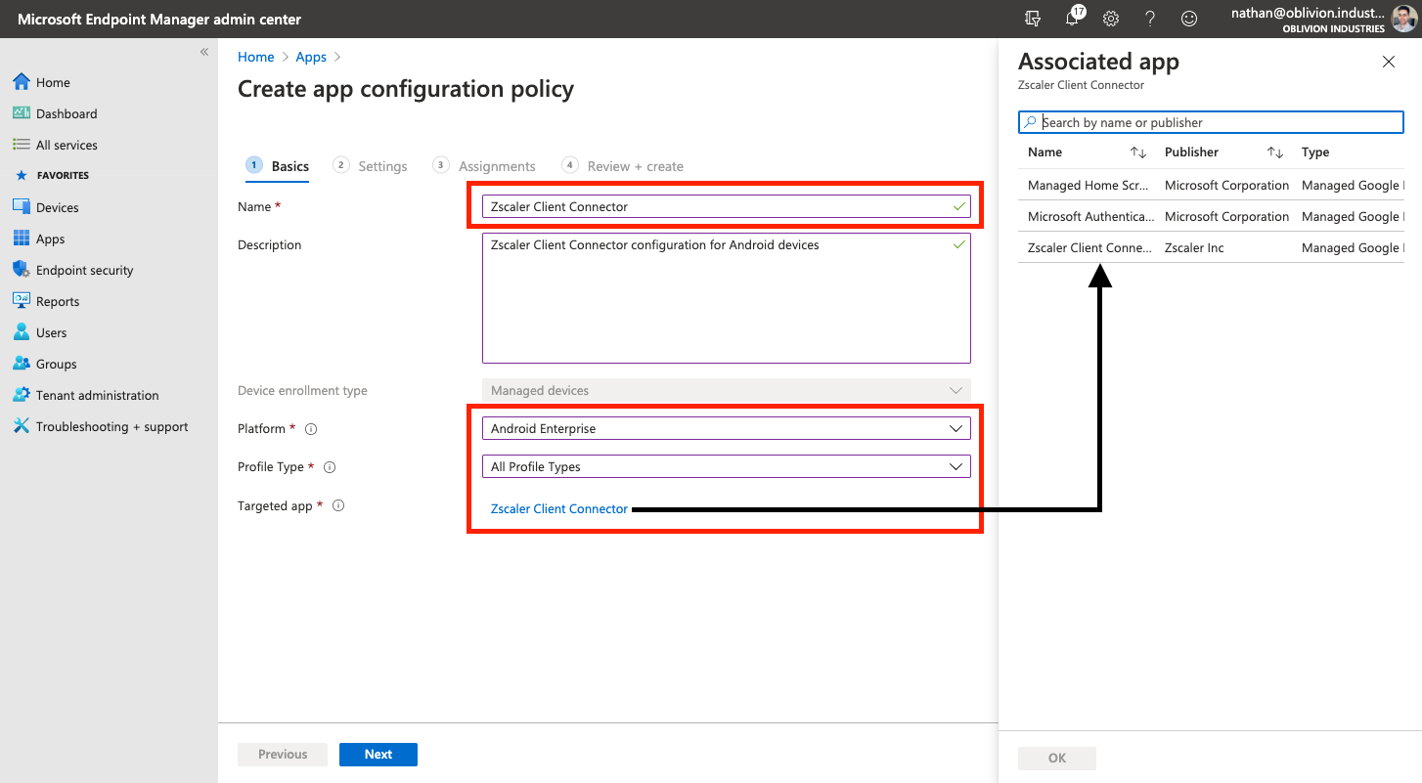Sort the app list by Publisher
Viewport: 1422px width, 783px height.
[1274, 152]
